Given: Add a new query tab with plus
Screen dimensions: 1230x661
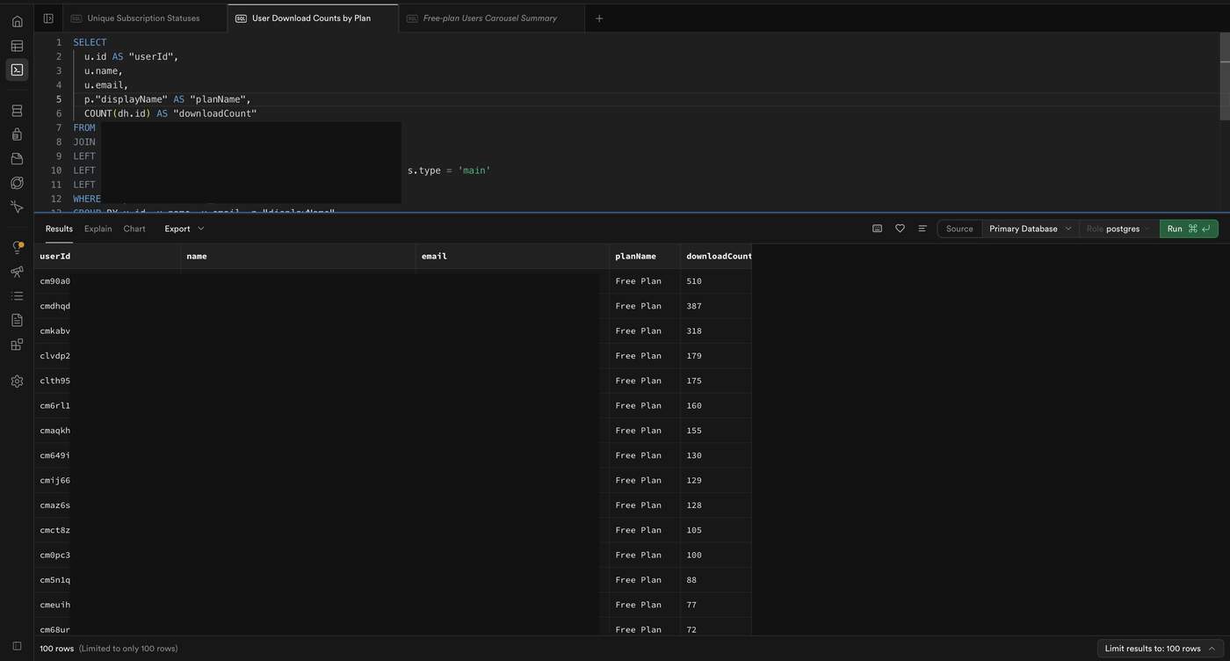Looking at the screenshot, I should click(x=599, y=18).
